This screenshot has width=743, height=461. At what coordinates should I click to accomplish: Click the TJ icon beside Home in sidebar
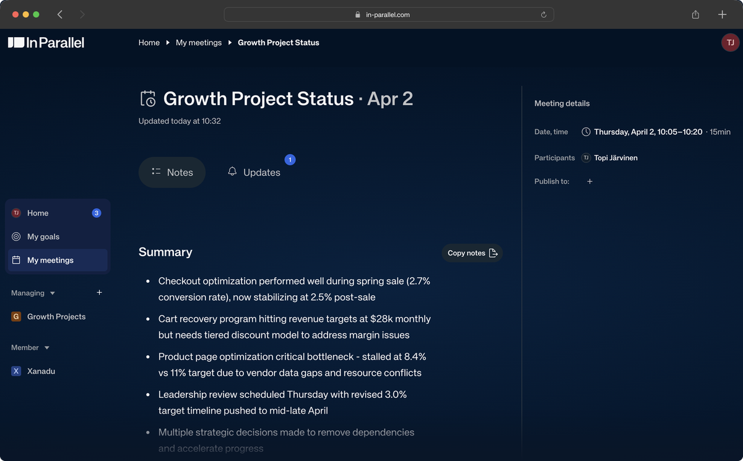(16, 213)
